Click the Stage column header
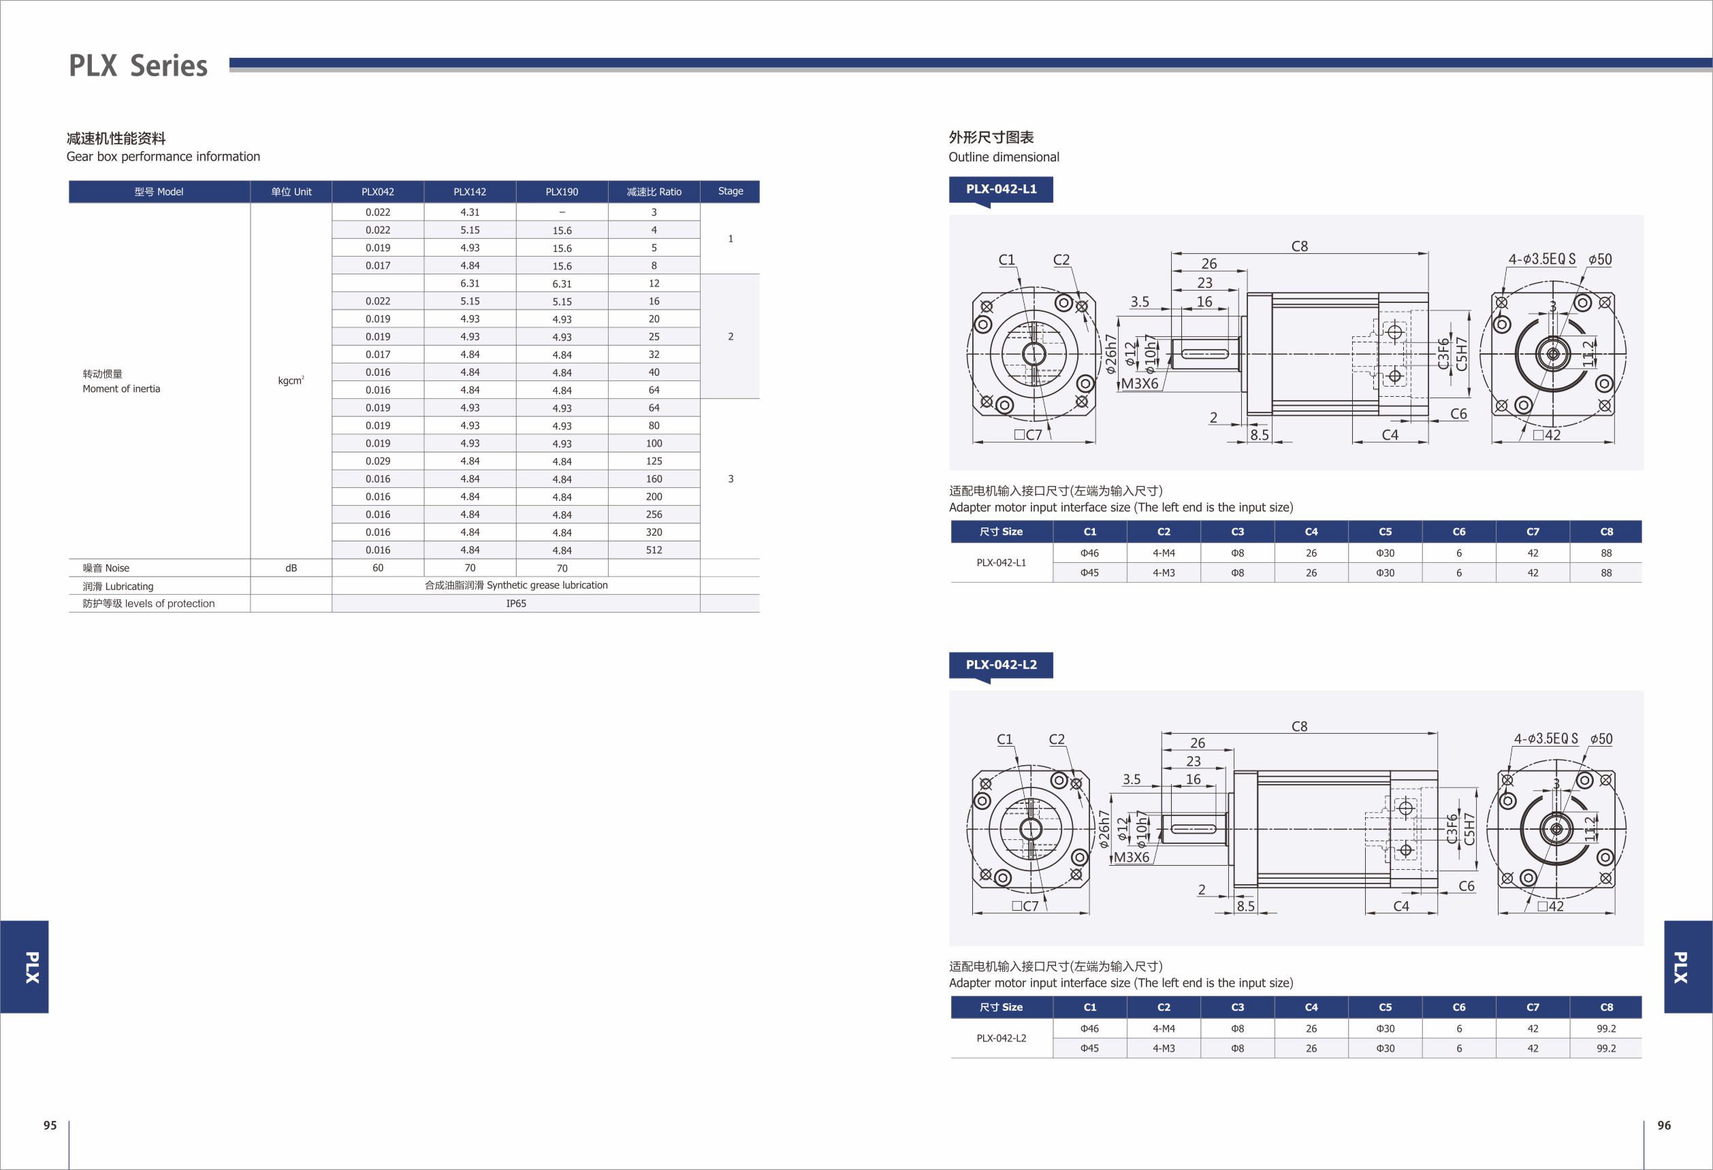1713x1170 pixels. 730,191
